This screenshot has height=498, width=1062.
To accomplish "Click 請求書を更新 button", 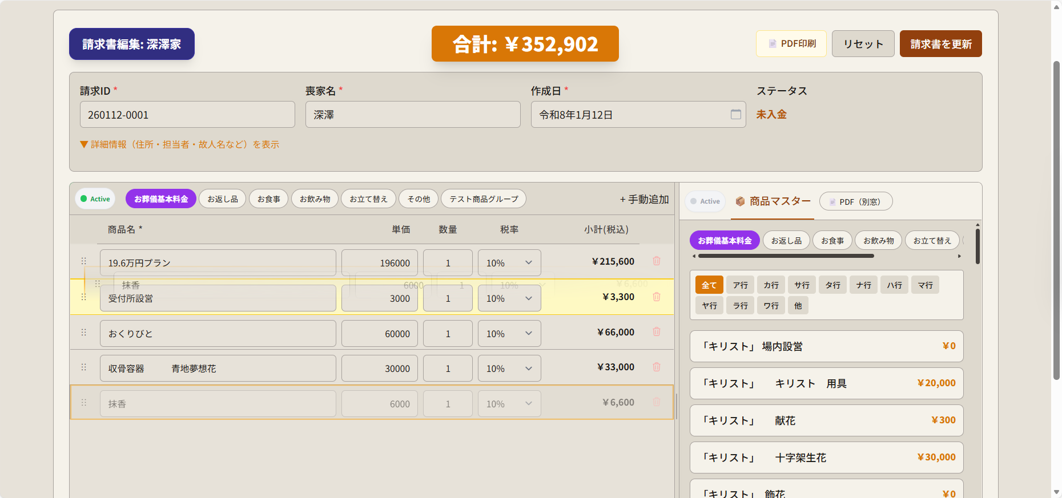I will (940, 44).
